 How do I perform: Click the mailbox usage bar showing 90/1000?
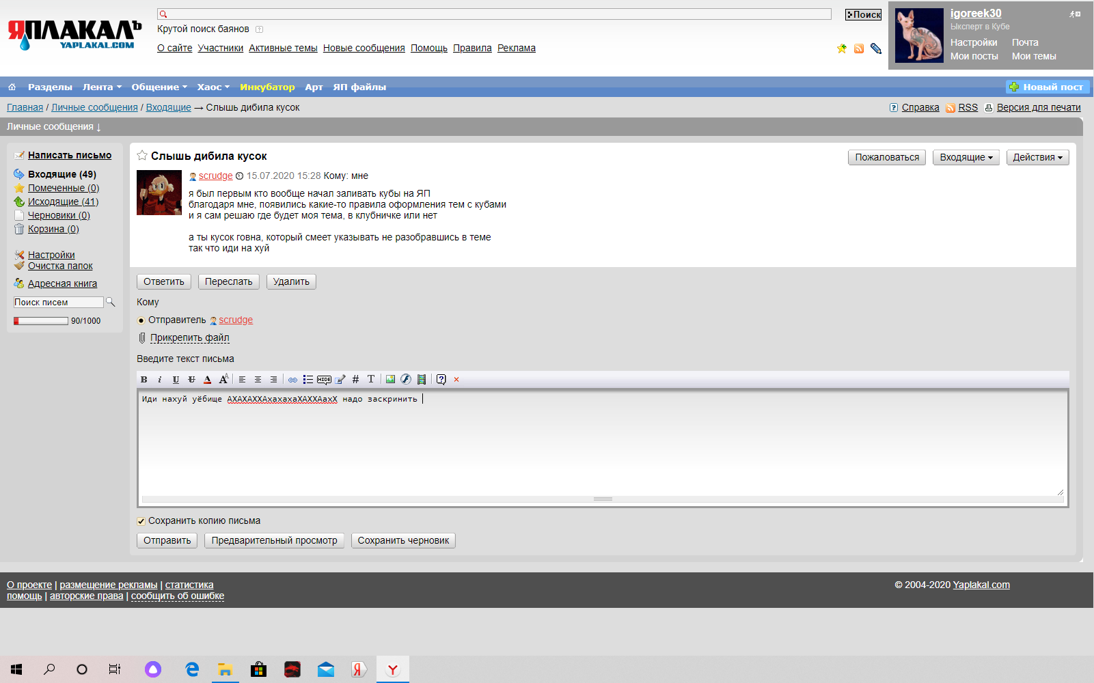click(x=41, y=321)
